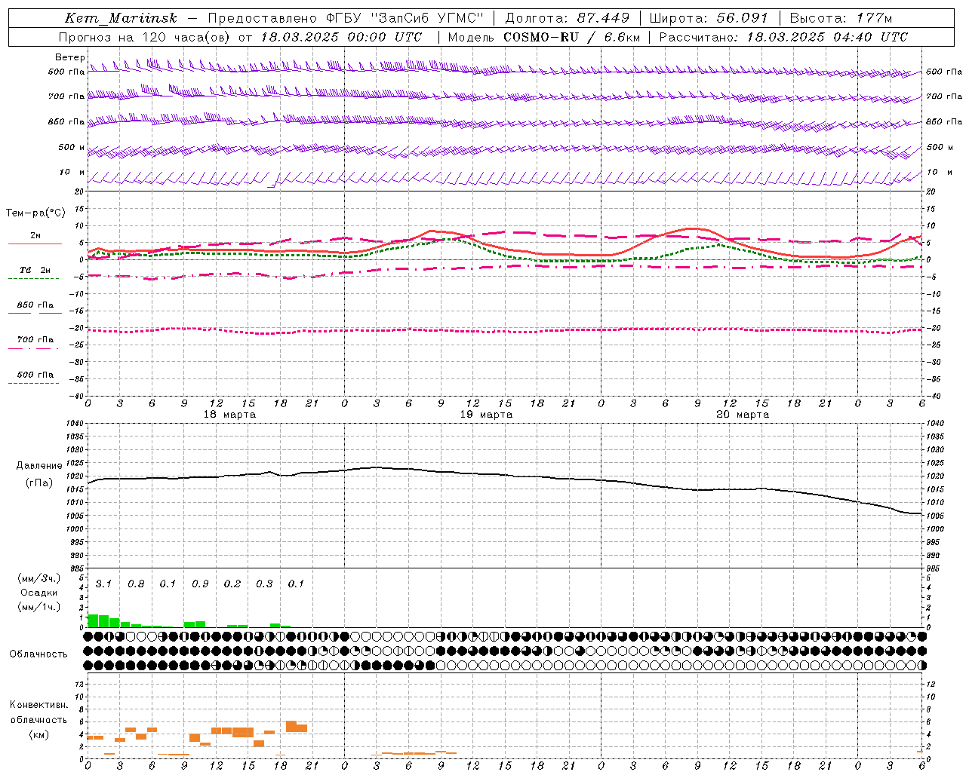Image resolution: width=966 pixels, height=772 pixels.
Task: Click the tallest green precipitation bar
Action: click(94, 621)
